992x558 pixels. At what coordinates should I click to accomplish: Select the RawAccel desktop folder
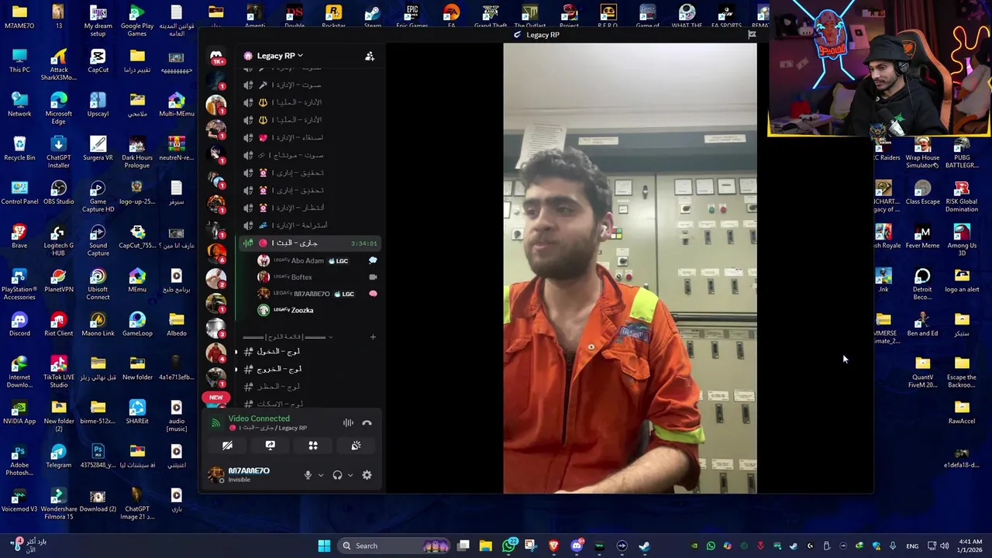point(962,412)
